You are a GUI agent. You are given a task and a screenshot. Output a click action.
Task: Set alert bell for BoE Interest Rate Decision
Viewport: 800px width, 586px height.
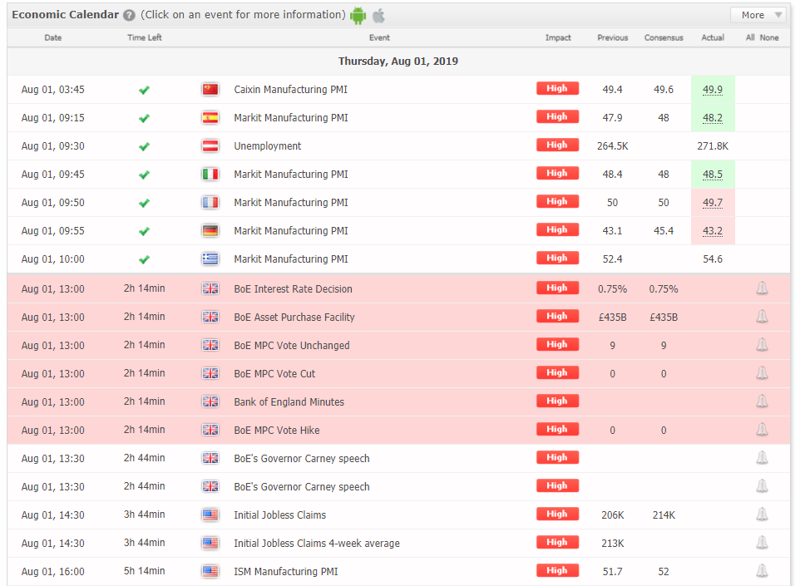(x=762, y=288)
